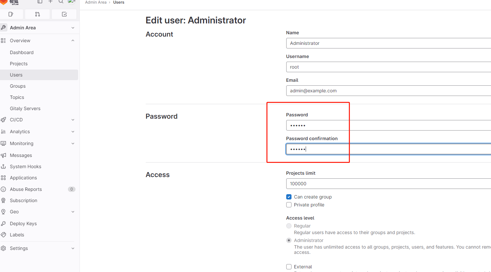Open the to-do list shortcut icon
The height and width of the screenshot is (272, 491).
pos(64,14)
